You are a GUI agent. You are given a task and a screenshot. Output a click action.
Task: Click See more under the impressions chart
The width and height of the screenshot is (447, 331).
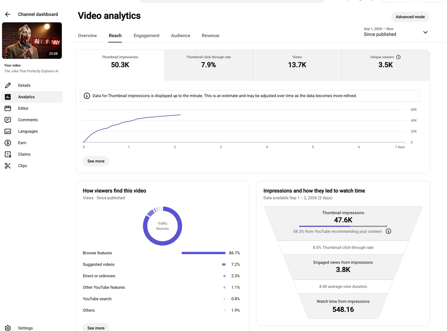click(96, 161)
